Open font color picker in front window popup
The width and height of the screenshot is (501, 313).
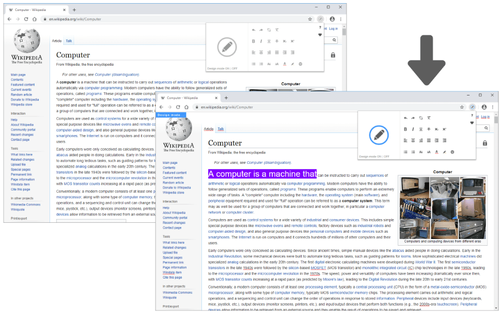[436, 152]
